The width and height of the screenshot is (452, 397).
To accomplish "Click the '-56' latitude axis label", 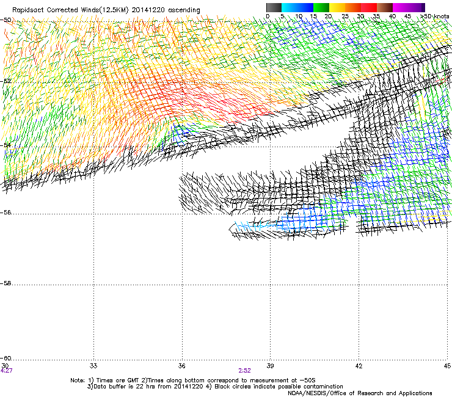I will coord(5,212).
